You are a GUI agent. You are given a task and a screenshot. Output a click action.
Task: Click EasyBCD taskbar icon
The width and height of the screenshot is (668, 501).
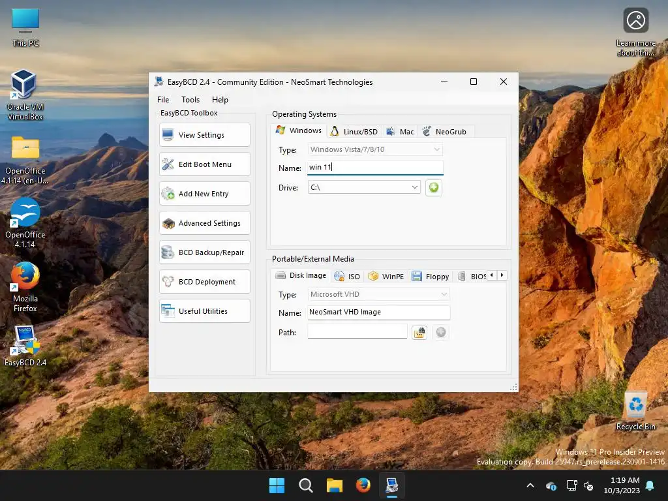click(392, 485)
